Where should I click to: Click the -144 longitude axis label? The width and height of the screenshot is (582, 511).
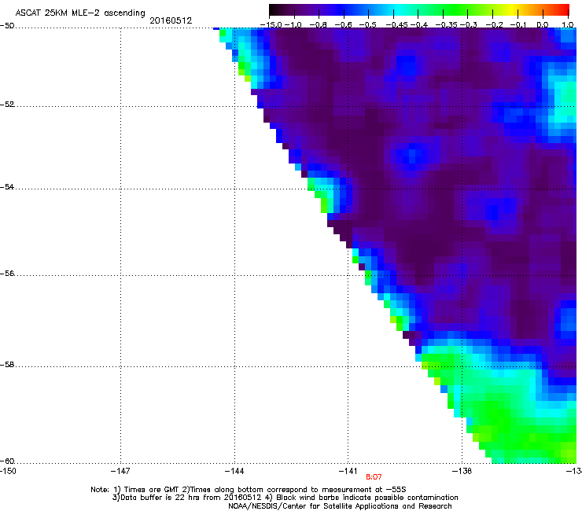(234, 471)
